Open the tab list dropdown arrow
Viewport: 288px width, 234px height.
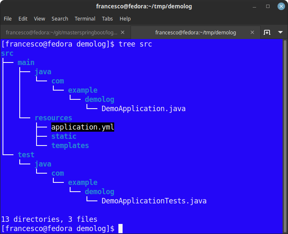tap(280, 32)
